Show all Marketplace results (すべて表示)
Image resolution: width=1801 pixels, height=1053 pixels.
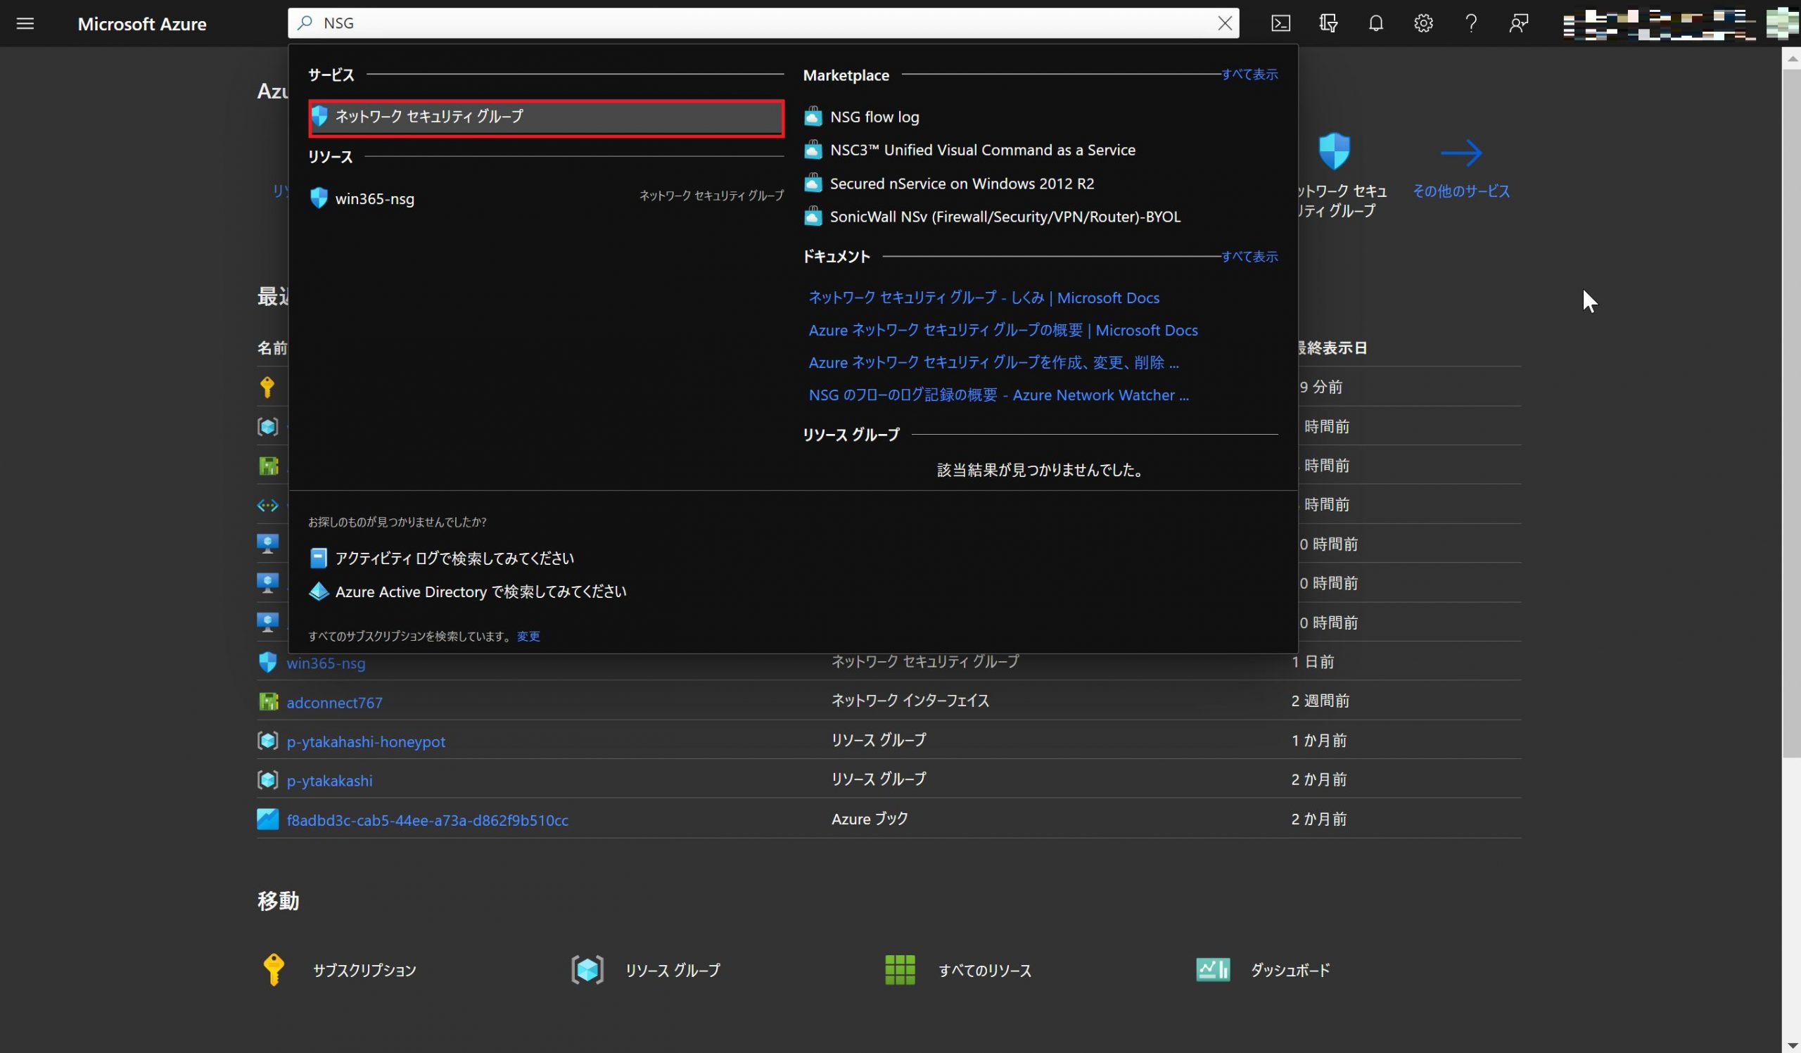(x=1249, y=75)
